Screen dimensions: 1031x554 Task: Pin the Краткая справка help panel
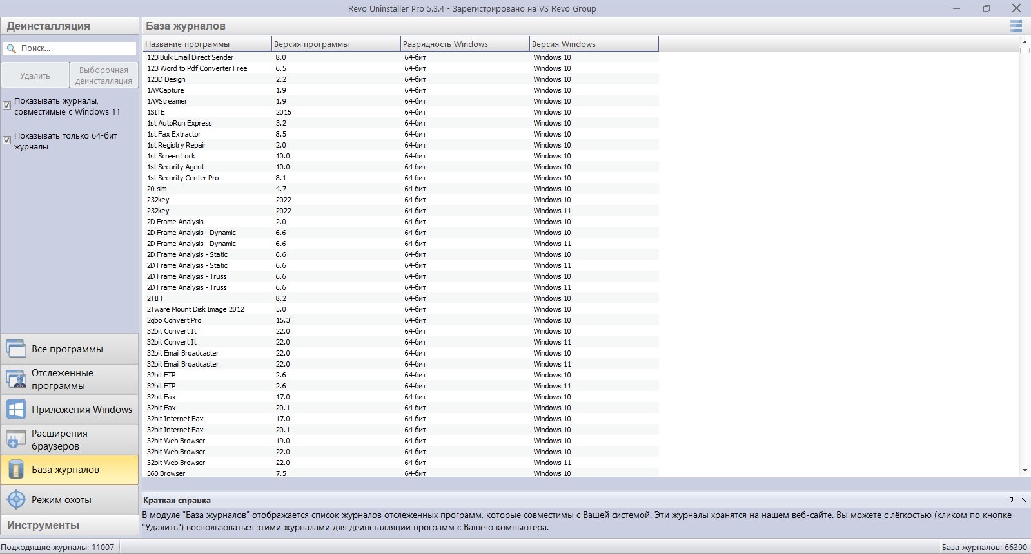[x=1011, y=500]
